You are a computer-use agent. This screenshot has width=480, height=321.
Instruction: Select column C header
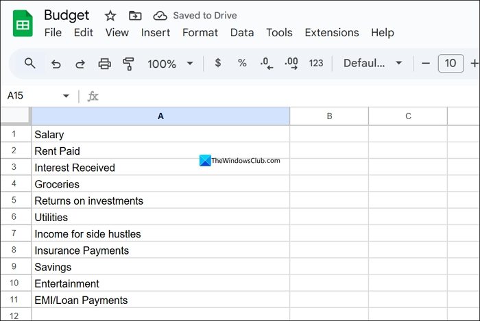408,116
